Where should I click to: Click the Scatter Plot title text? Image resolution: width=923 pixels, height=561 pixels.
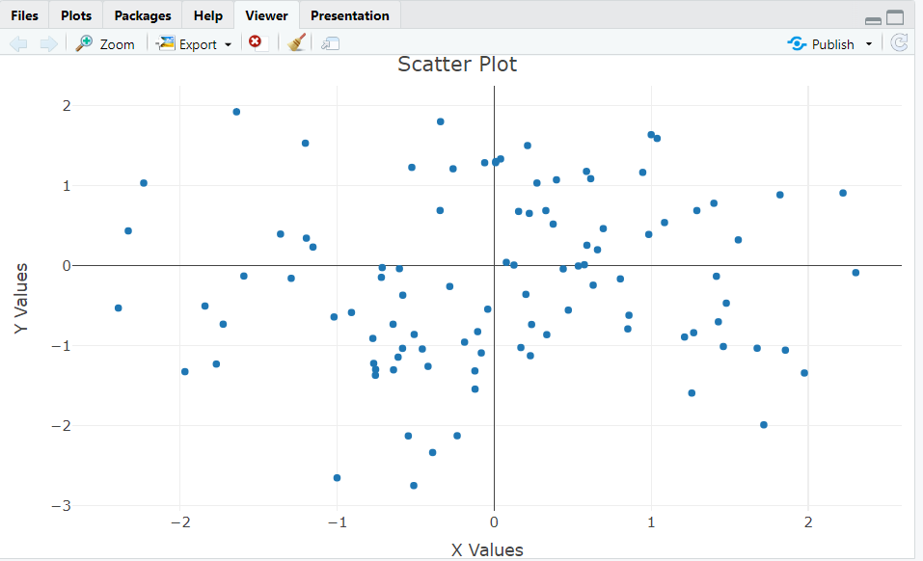457,65
